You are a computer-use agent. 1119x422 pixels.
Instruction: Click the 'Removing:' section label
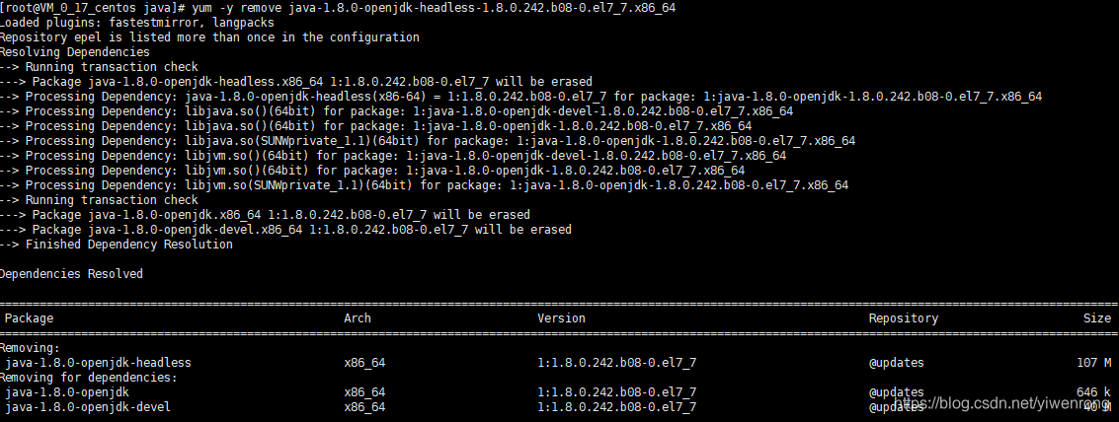pyautogui.click(x=31, y=348)
